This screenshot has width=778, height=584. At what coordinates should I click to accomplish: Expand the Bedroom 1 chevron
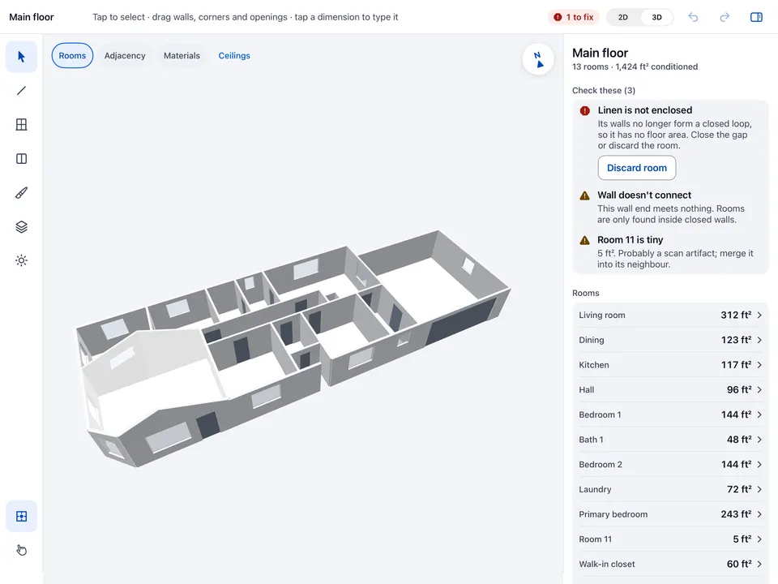pyautogui.click(x=759, y=414)
